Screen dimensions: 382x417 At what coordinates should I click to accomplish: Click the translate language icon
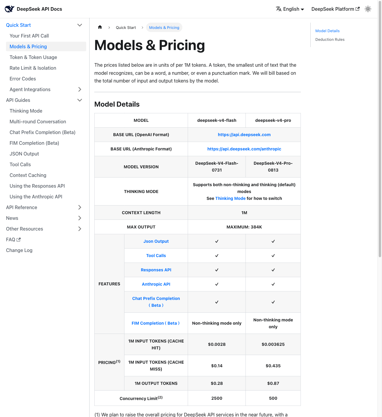279,9
